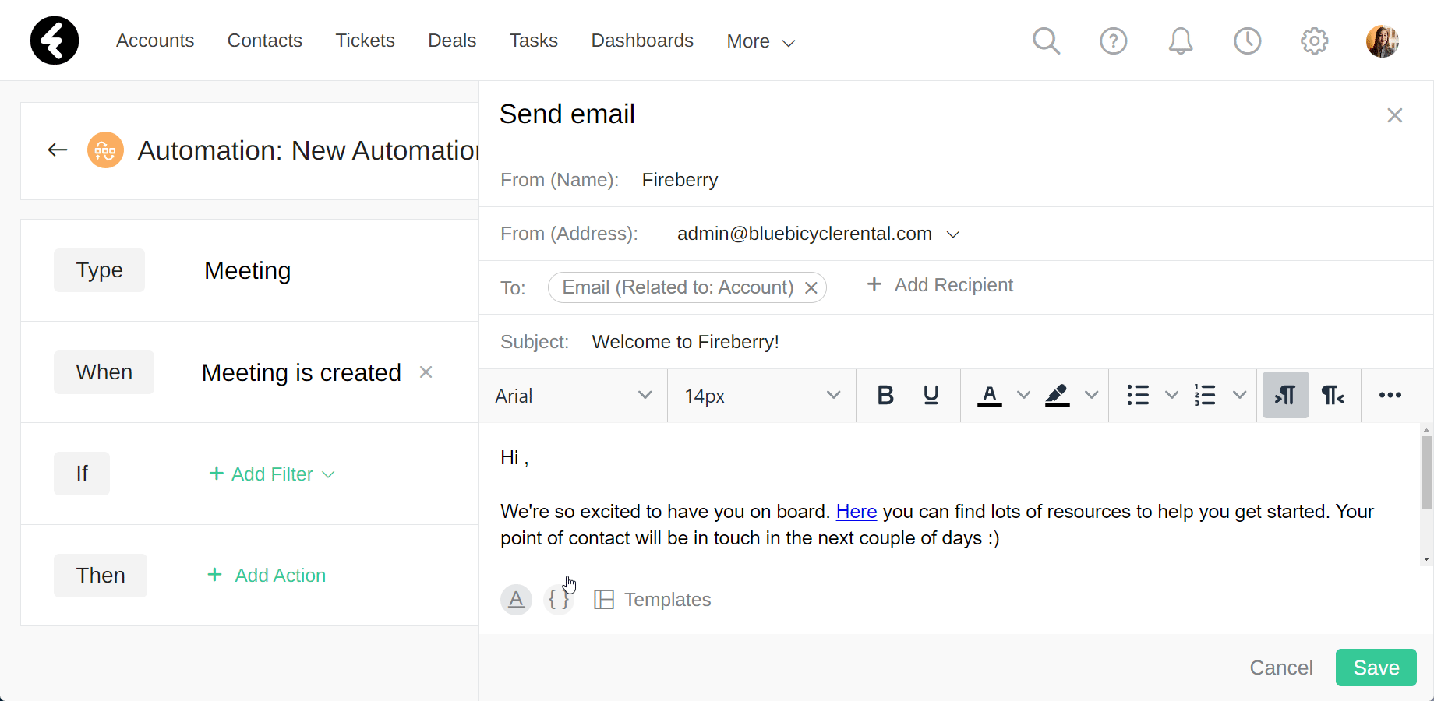Open the recent history clock icon
The width and height of the screenshot is (1434, 701).
point(1247,41)
